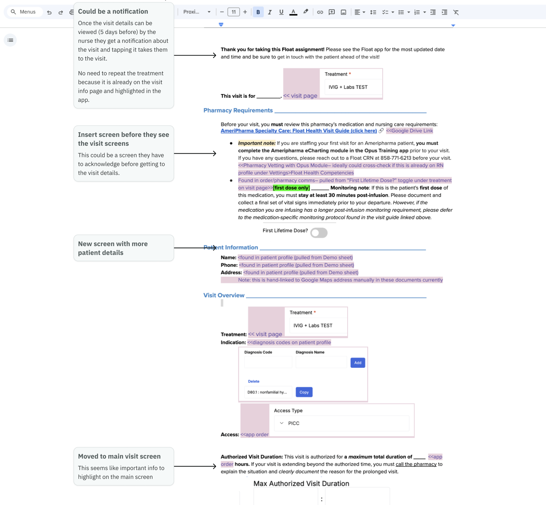Click the clear formatting icon
Image resolution: width=546 pixels, height=505 pixels.
456,12
